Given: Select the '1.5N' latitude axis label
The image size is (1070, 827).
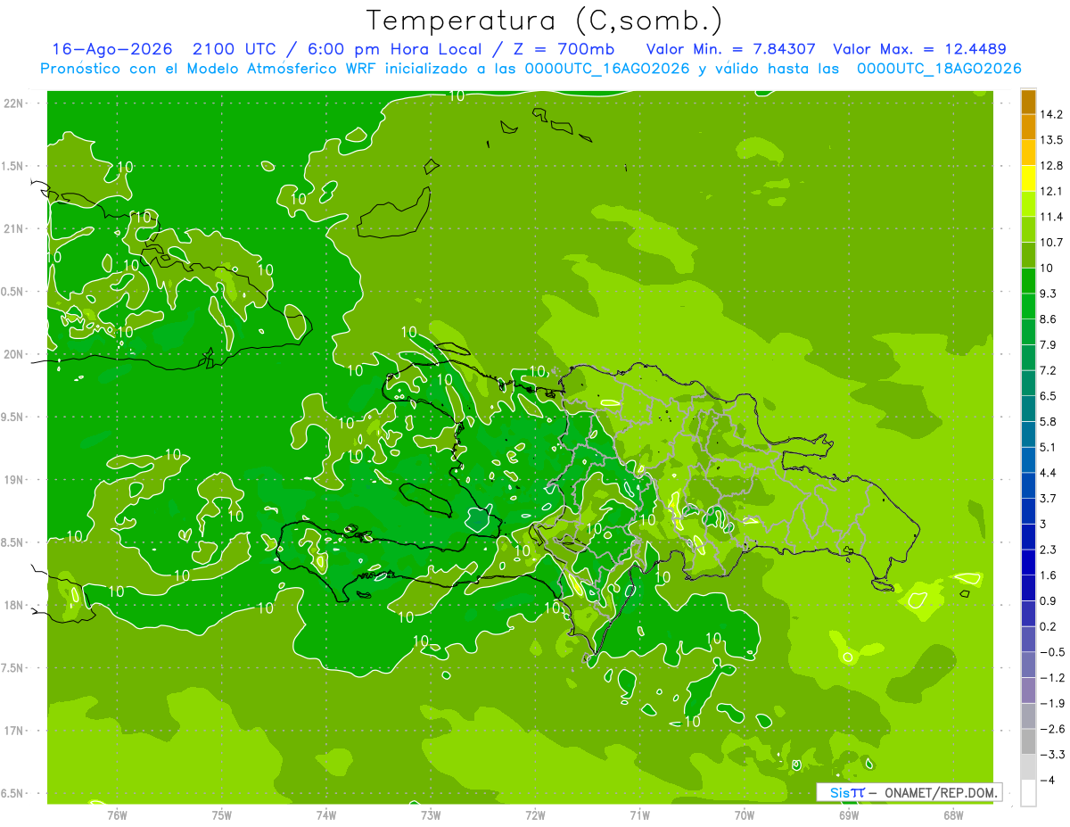Looking at the screenshot, I should [12, 166].
